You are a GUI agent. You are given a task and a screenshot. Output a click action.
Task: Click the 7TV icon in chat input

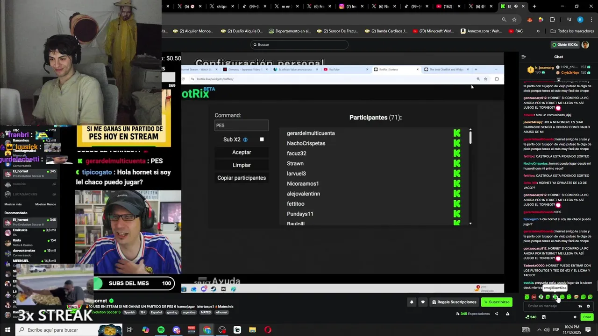coord(580,306)
